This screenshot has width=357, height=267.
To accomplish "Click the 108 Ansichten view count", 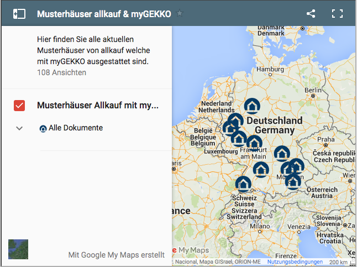I will pyautogui.click(x=61, y=72).
